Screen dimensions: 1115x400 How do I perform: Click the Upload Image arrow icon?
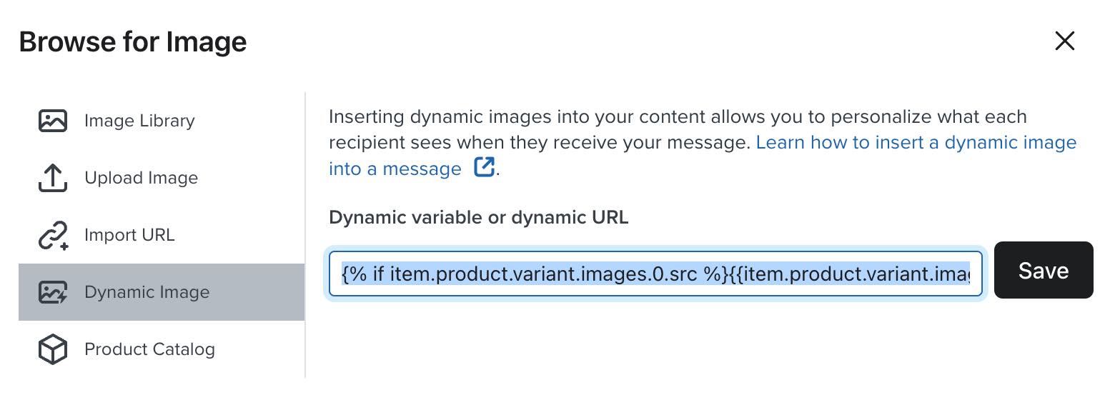[52, 178]
